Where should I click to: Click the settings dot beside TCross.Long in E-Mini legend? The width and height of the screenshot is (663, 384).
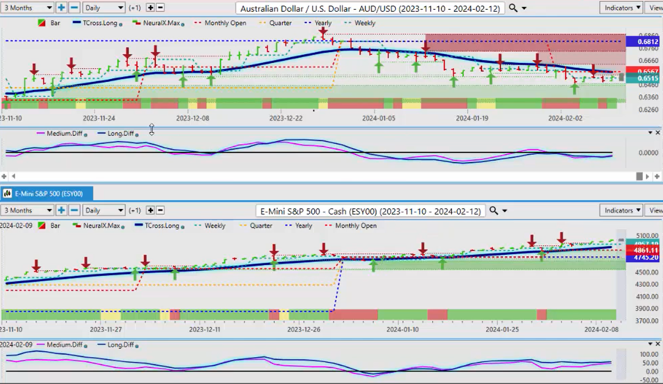[182, 227]
